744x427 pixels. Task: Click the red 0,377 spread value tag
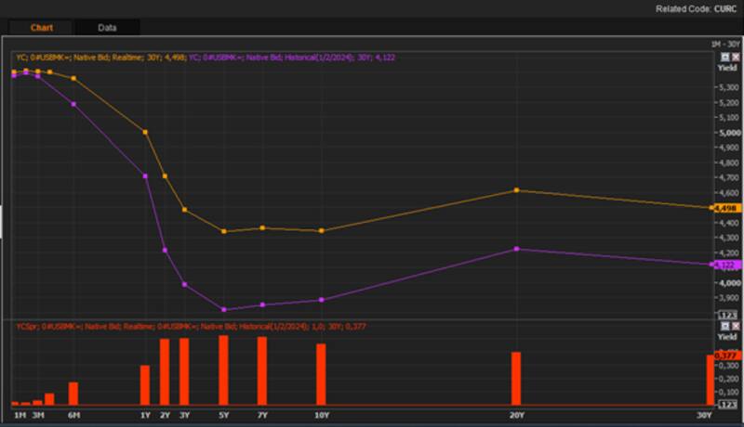click(726, 355)
